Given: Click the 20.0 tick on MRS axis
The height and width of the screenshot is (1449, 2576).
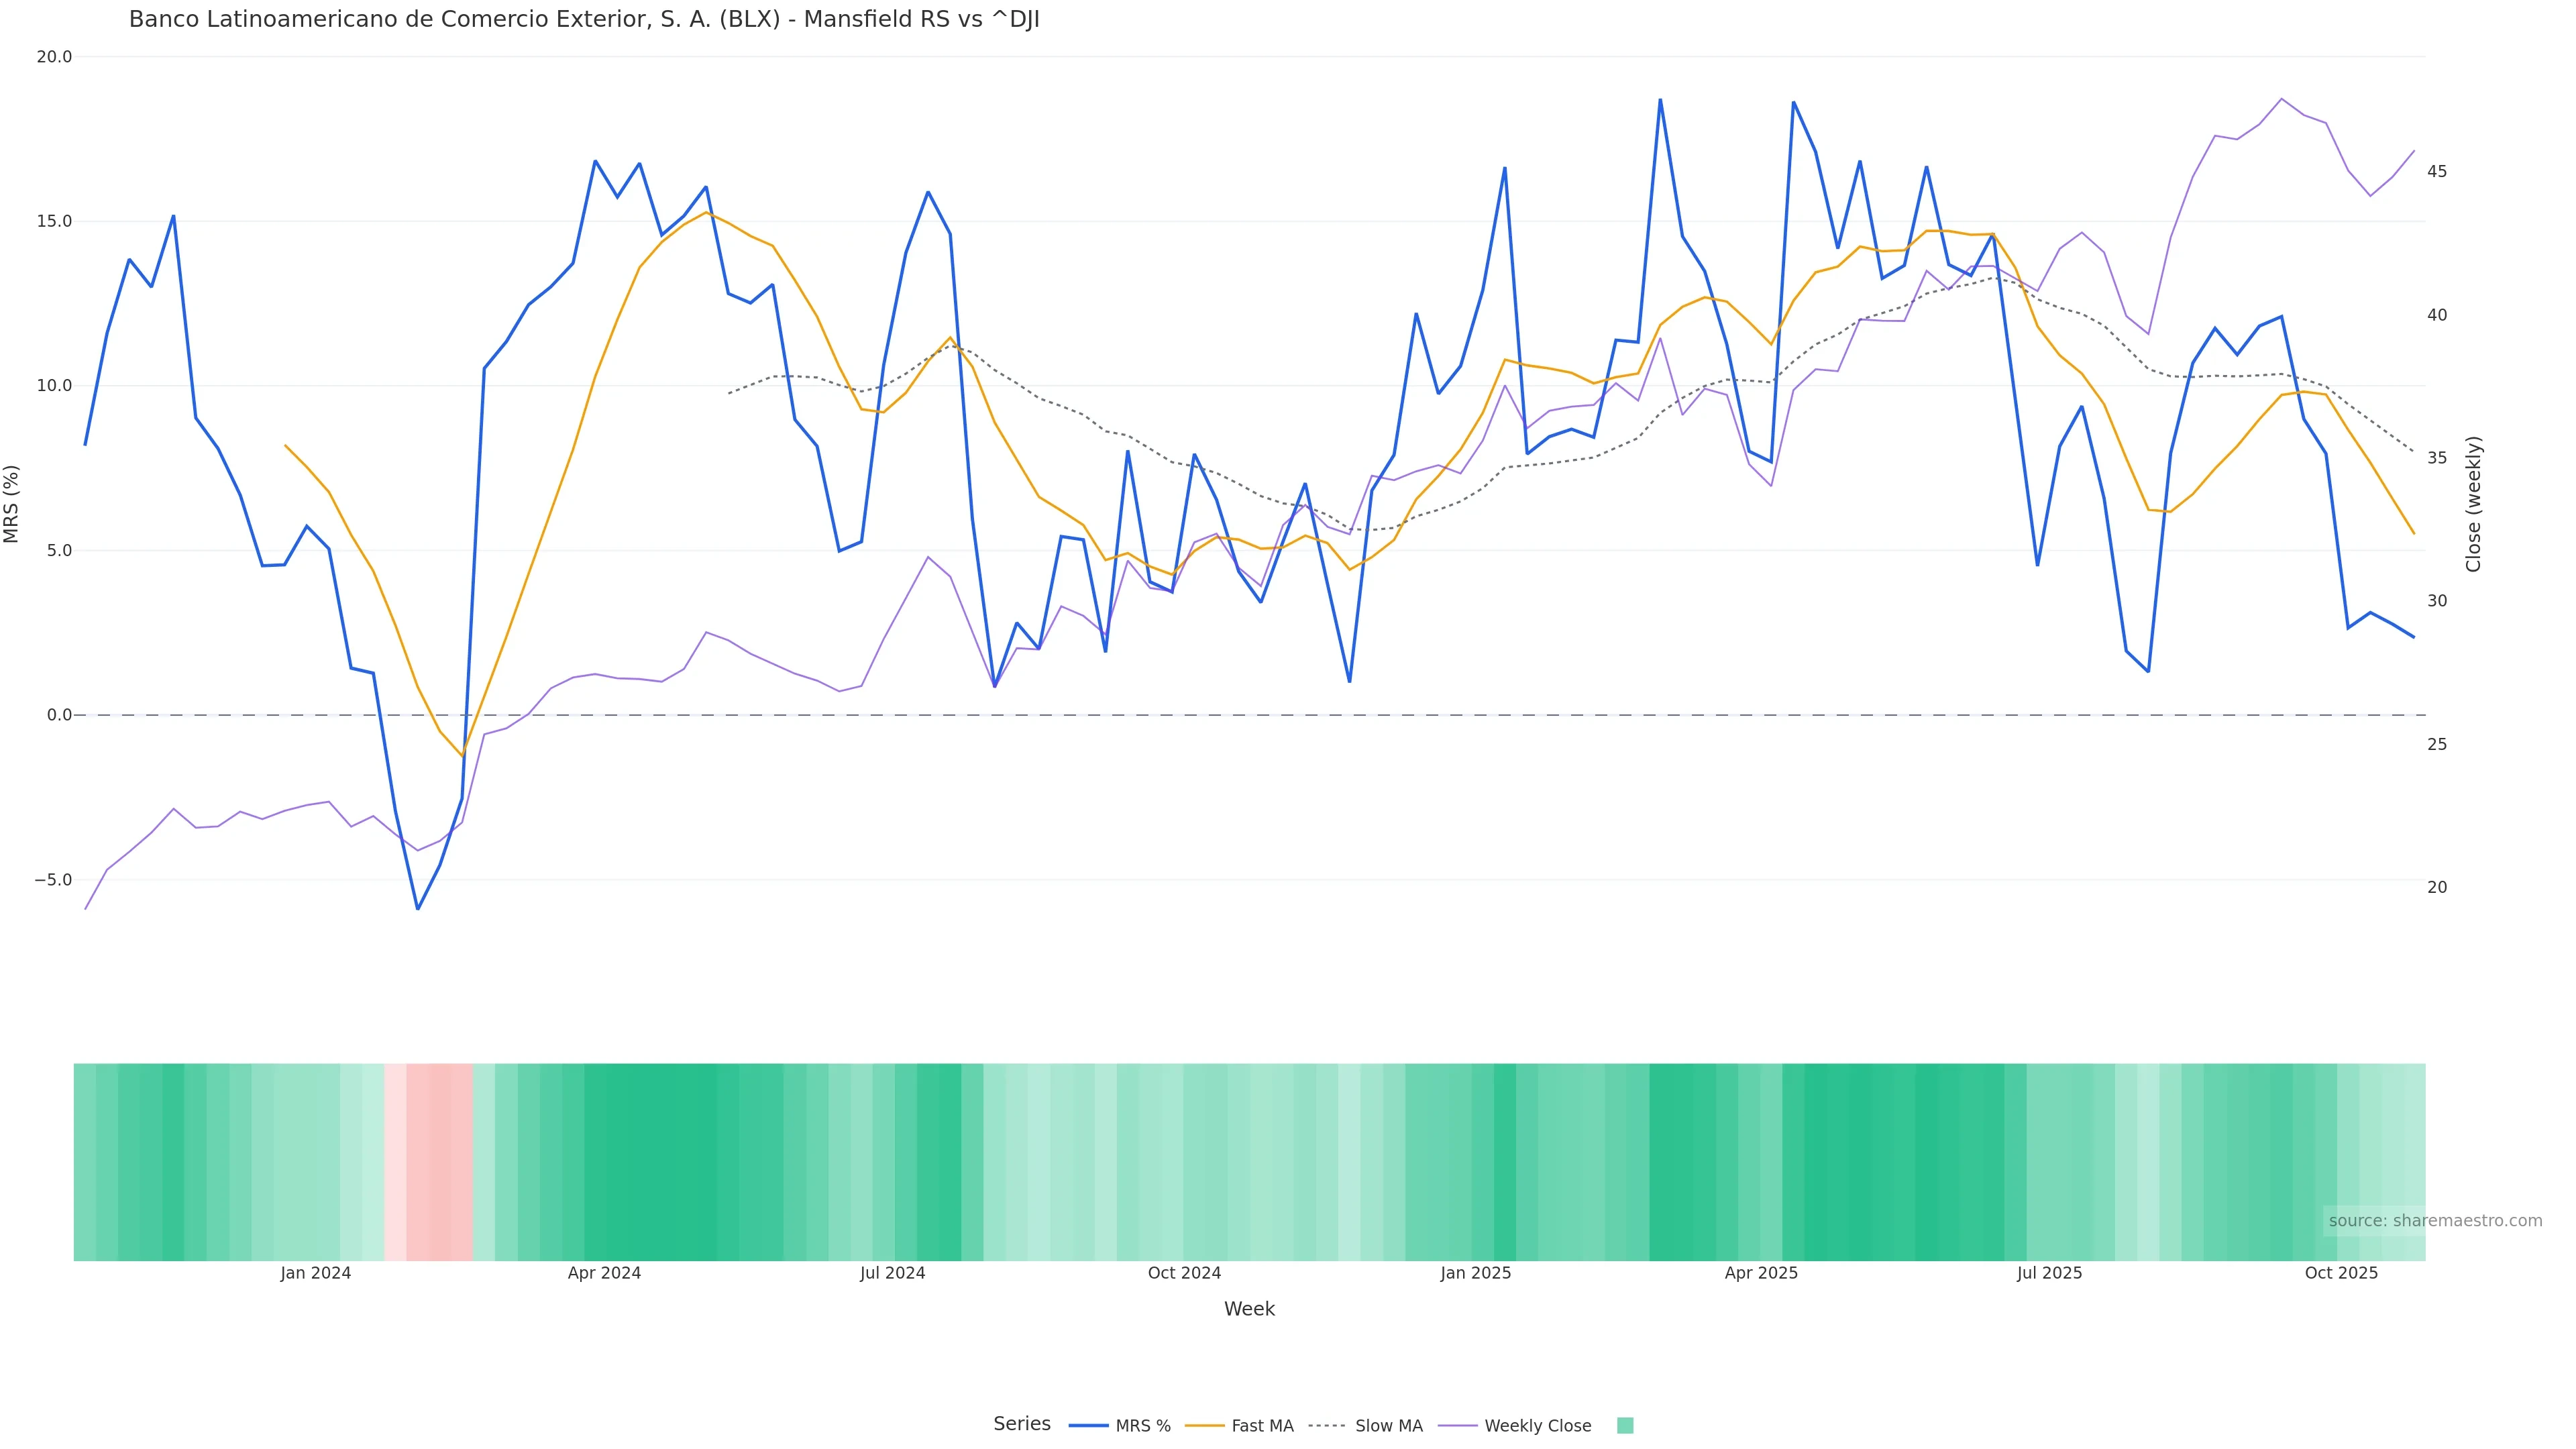Looking at the screenshot, I should coord(54,57).
